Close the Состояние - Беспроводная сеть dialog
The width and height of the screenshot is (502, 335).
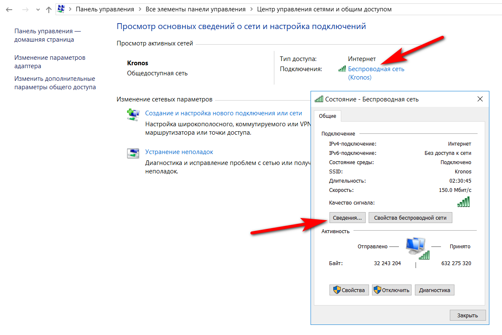pyautogui.click(x=480, y=99)
